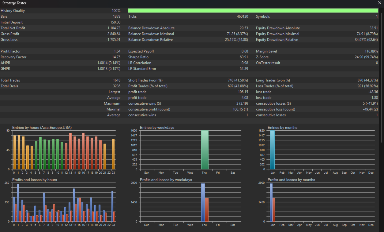Click the Recovery Factor value 14.75
This screenshot has width=384, height=232.
[x=116, y=57]
